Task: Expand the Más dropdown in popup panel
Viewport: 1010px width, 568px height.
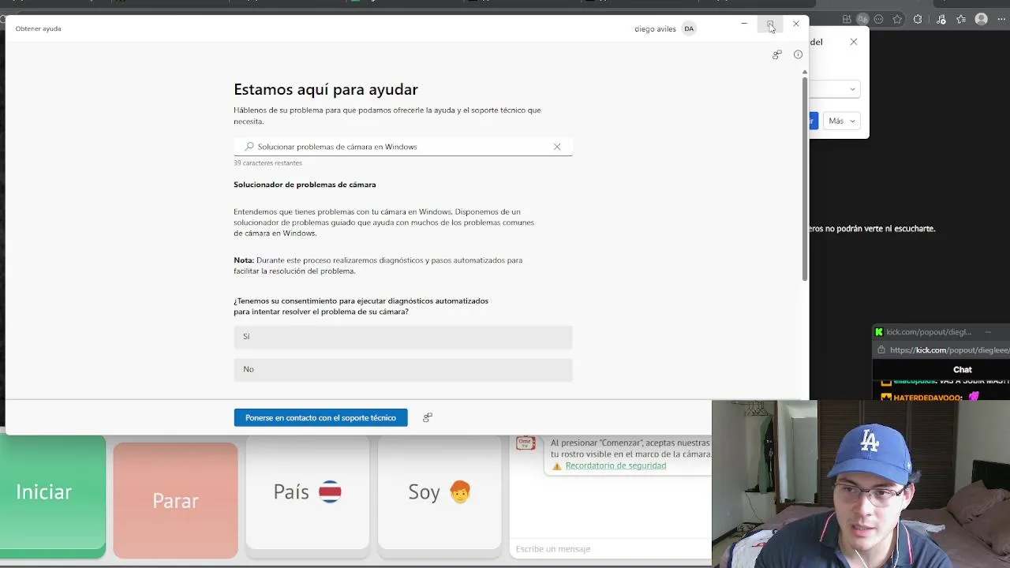Action: (x=842, y=121)
